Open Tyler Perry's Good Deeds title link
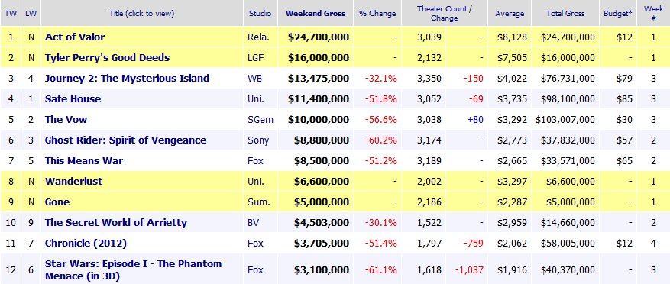The image size is (670, 284). click(107, 58)
